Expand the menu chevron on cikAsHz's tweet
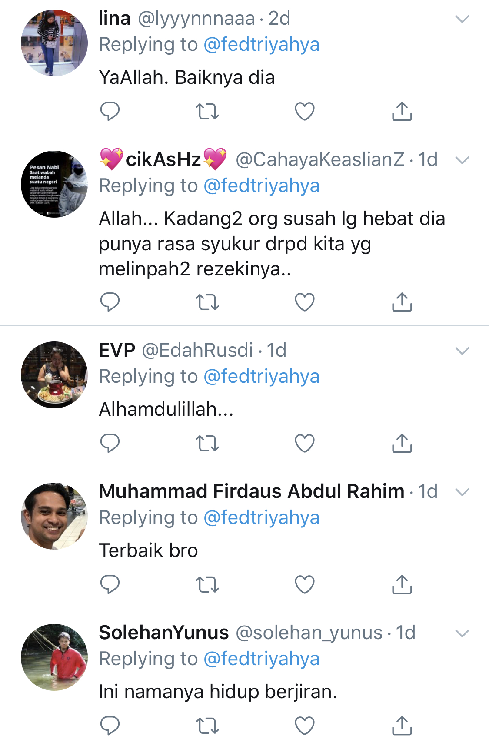The width and height of the screenshot is (489, 749). click(462, 160)
